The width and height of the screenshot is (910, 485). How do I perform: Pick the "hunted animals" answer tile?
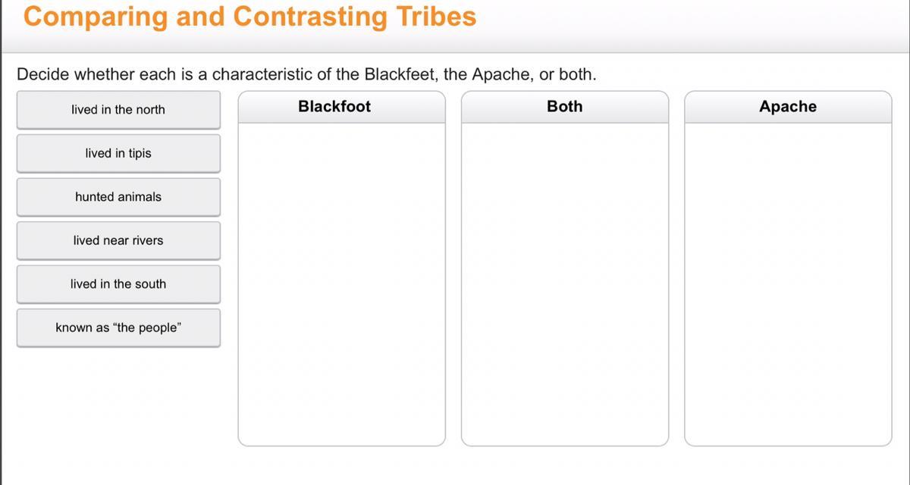pos(118,197)
